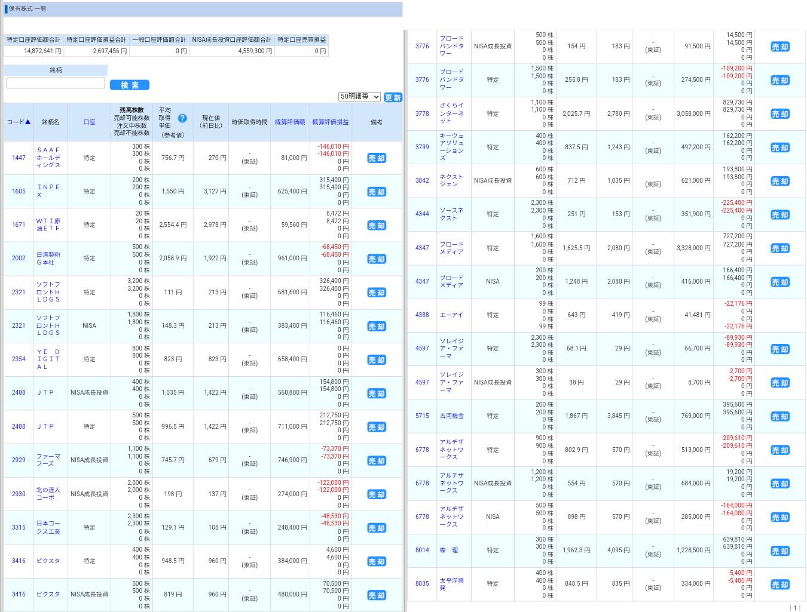The height and width of the screenshot is (612, 807).
Task: Click the help icon beside 平均取得単価
Action: 182,118
